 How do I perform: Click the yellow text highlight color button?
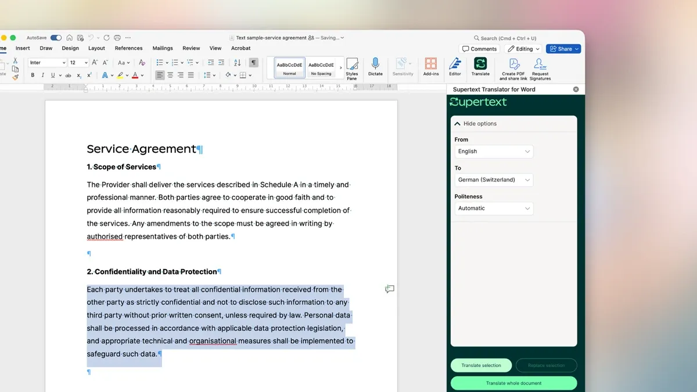(x=120, y=75)
